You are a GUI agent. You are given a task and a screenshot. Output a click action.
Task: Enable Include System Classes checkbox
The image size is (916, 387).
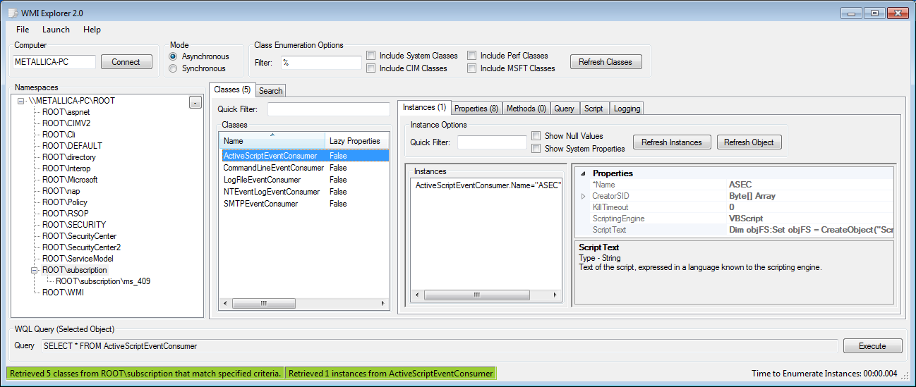pos(371,56)
